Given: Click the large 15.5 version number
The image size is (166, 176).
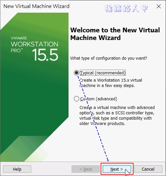Looking at the screenshot, I should click(45, 55).
